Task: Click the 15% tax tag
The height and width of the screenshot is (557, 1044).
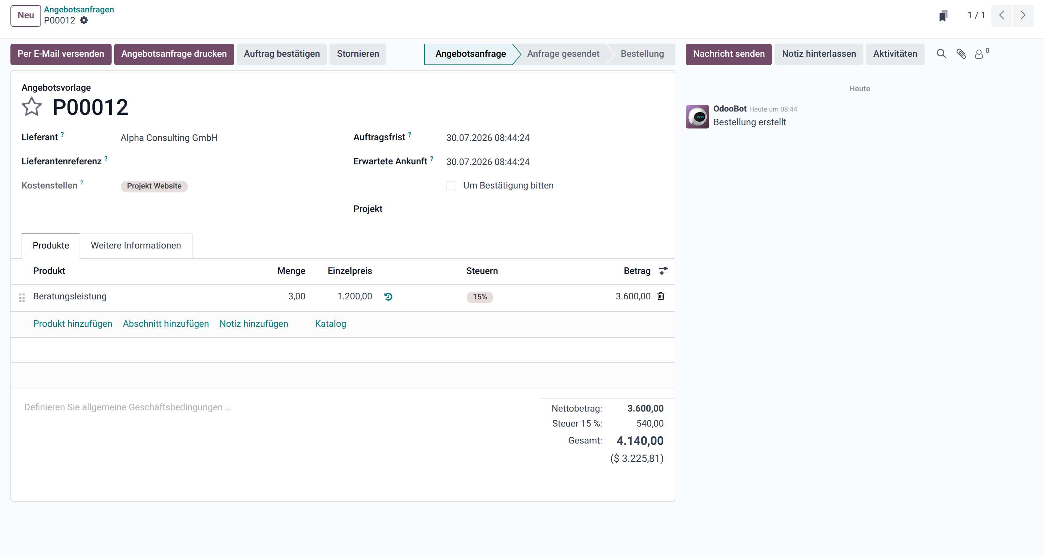Action: [480, 297]
